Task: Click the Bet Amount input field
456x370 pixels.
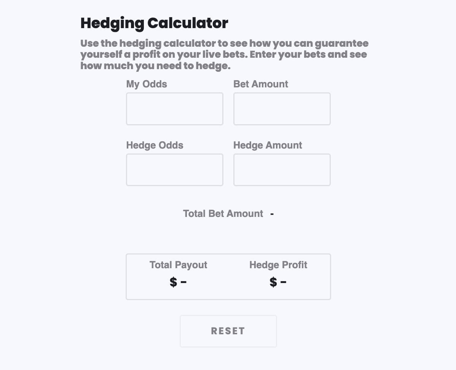Action: 282,109
